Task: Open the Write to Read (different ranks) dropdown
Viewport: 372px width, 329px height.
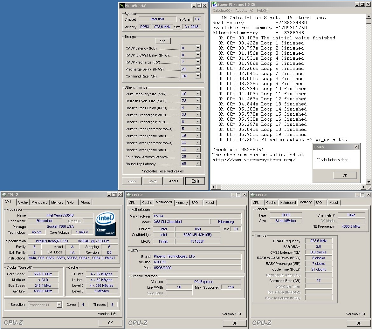Action: pyautogui.click(x=198, y=129)
